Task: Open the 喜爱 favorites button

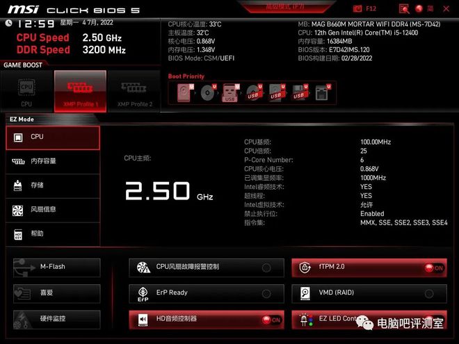Action: click(x=57, y=293)
